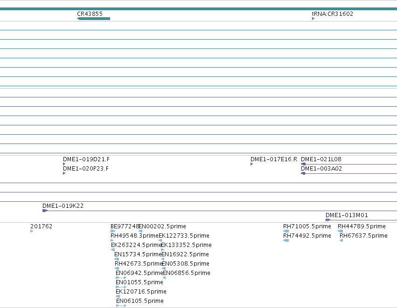Click DME1-019D21.F feature label
Viewport: 397px width, 308px height.
[x=86, y=159]
